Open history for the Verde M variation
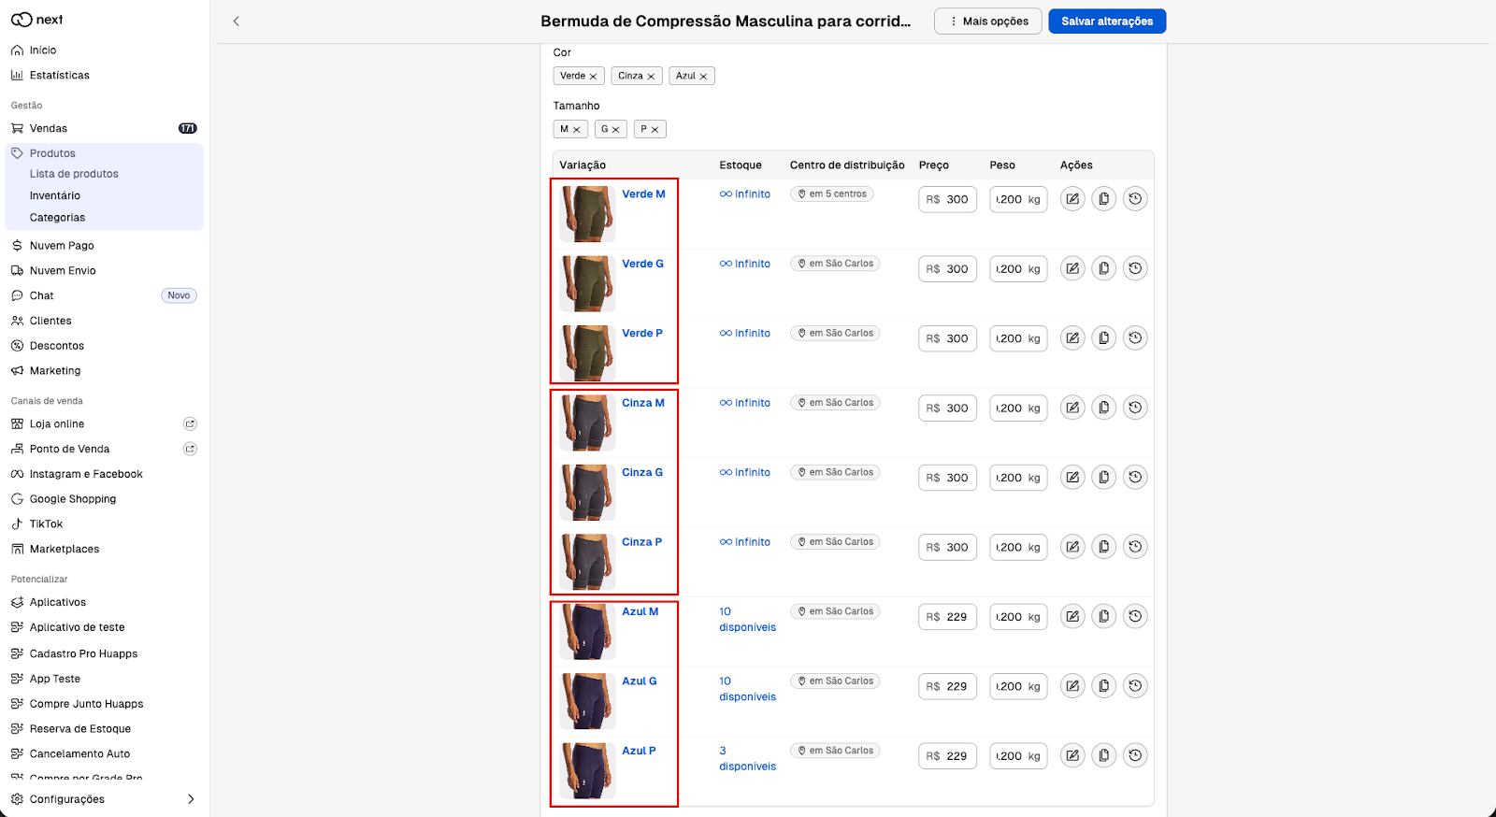Image resolution: width=1496 pixels, height=817 pixels. point(1135,199)
